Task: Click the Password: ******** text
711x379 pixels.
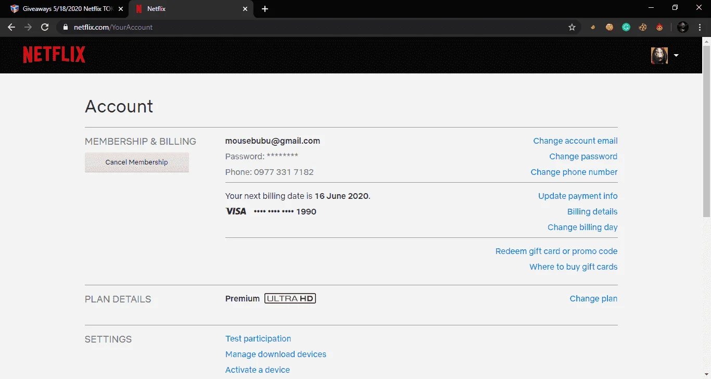Action: point(262,157)
